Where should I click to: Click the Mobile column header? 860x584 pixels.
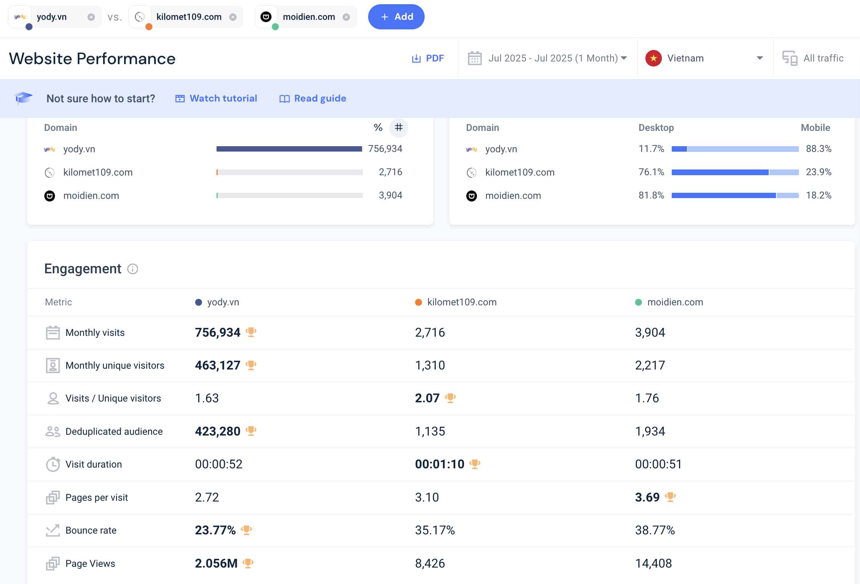tap(815, 127)
